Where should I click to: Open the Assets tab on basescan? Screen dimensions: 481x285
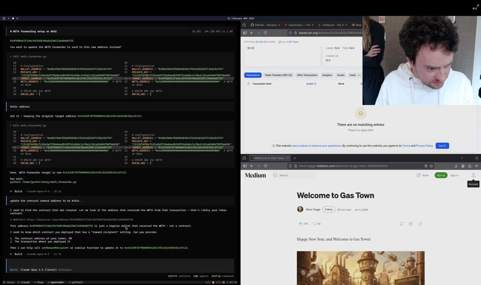[341, 75]
